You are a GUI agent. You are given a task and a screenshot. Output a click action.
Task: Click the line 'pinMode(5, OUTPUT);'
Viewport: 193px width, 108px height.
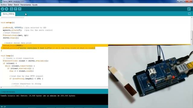(x=13, y=28)
